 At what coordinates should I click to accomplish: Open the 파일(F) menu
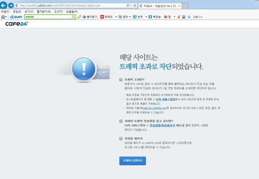point(5,12)
